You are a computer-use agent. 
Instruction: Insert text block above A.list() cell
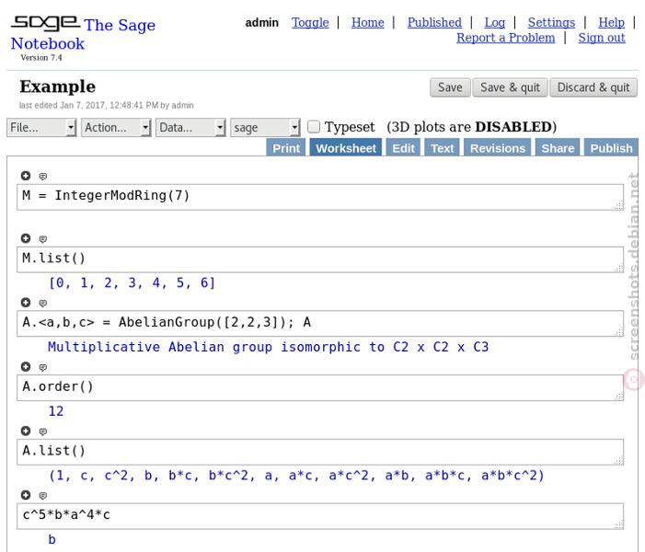[x=42, y=431]
